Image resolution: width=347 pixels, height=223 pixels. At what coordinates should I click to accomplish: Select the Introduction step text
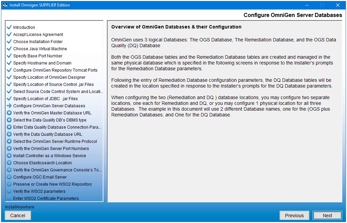[x=24, y=27]
